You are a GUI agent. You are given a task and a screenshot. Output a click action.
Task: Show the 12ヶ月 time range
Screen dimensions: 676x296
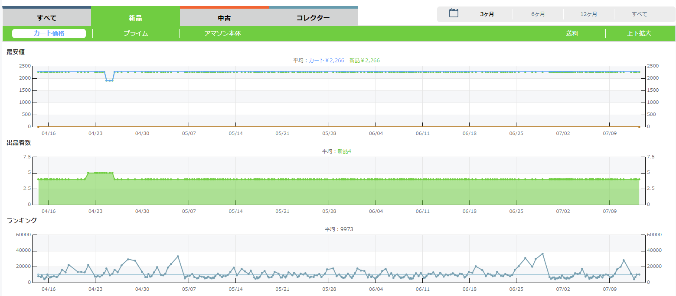tap(589, 14)
